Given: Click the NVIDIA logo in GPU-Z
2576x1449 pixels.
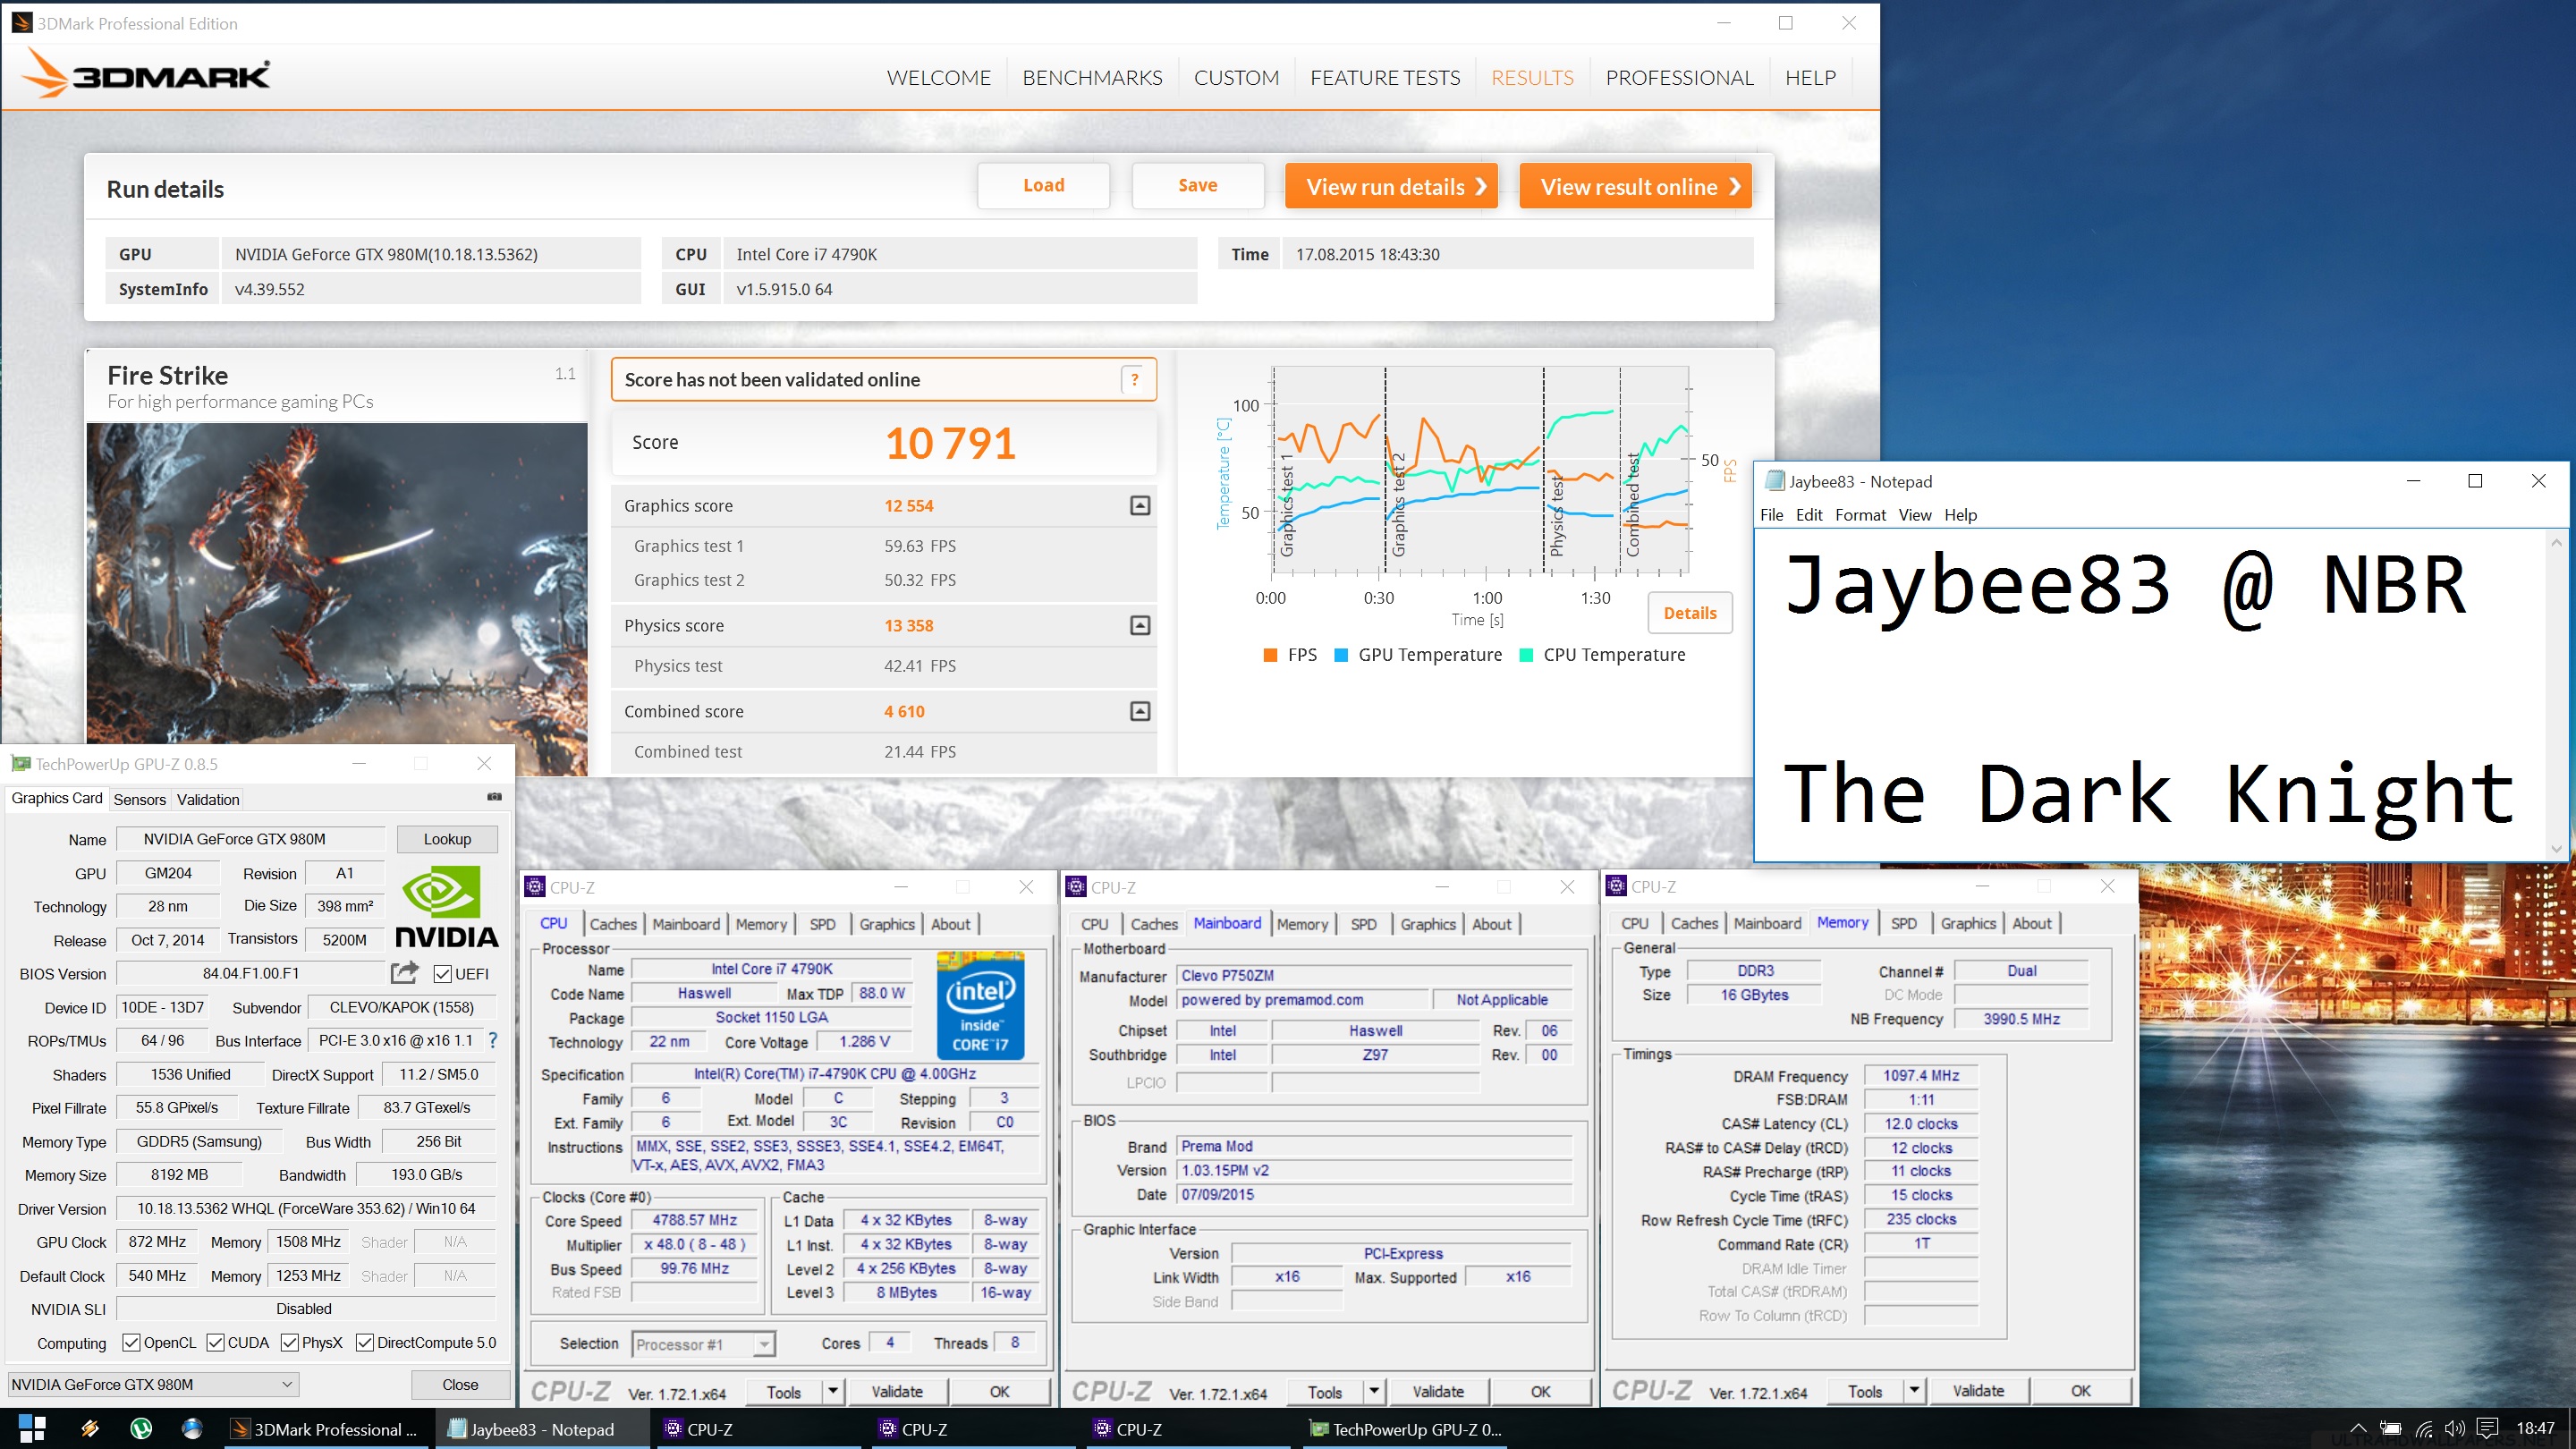Looking at the screenshot, I should 446,907.
